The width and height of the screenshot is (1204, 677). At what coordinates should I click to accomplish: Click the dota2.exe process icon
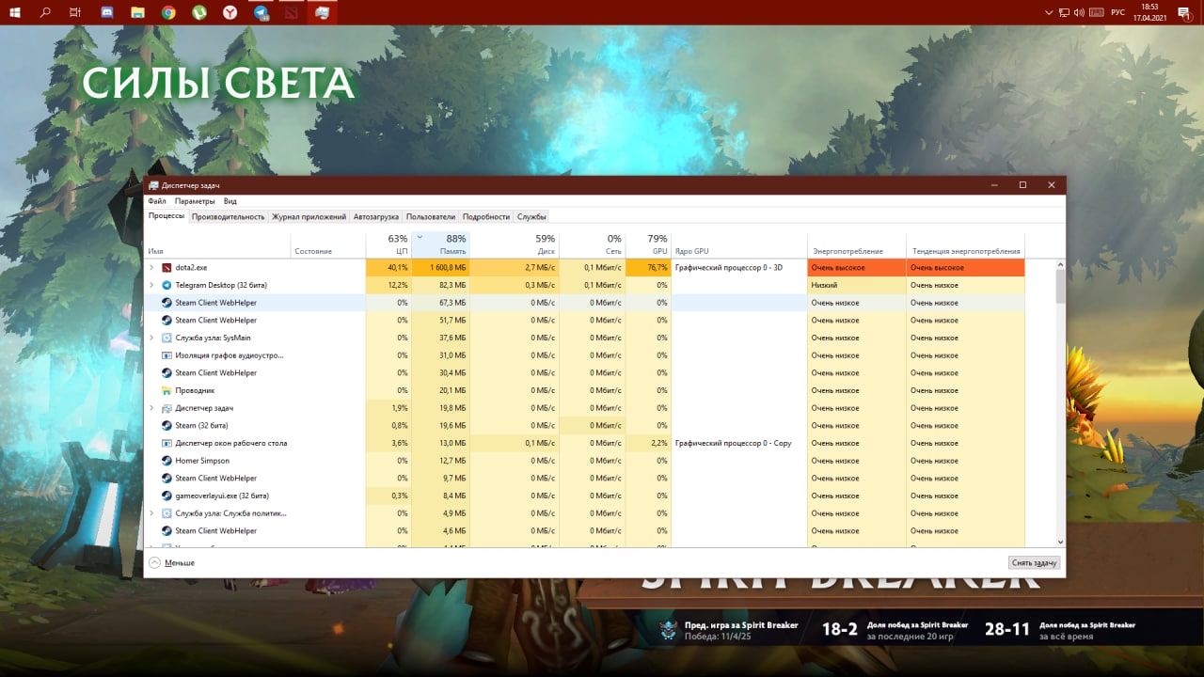[166, 268]
